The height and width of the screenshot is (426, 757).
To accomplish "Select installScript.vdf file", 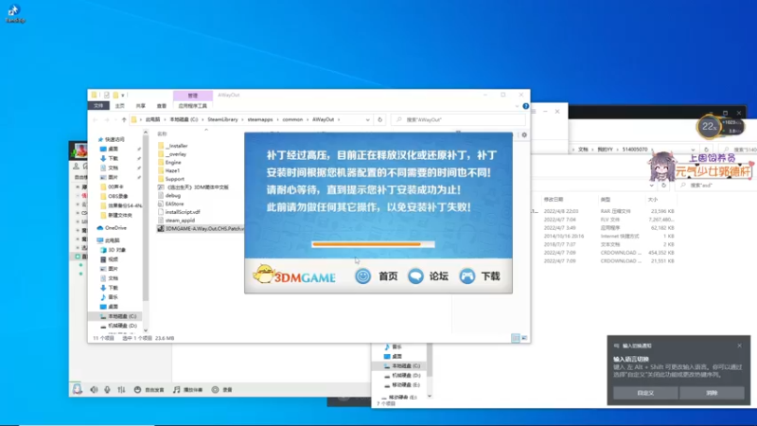I will point(179,212).
